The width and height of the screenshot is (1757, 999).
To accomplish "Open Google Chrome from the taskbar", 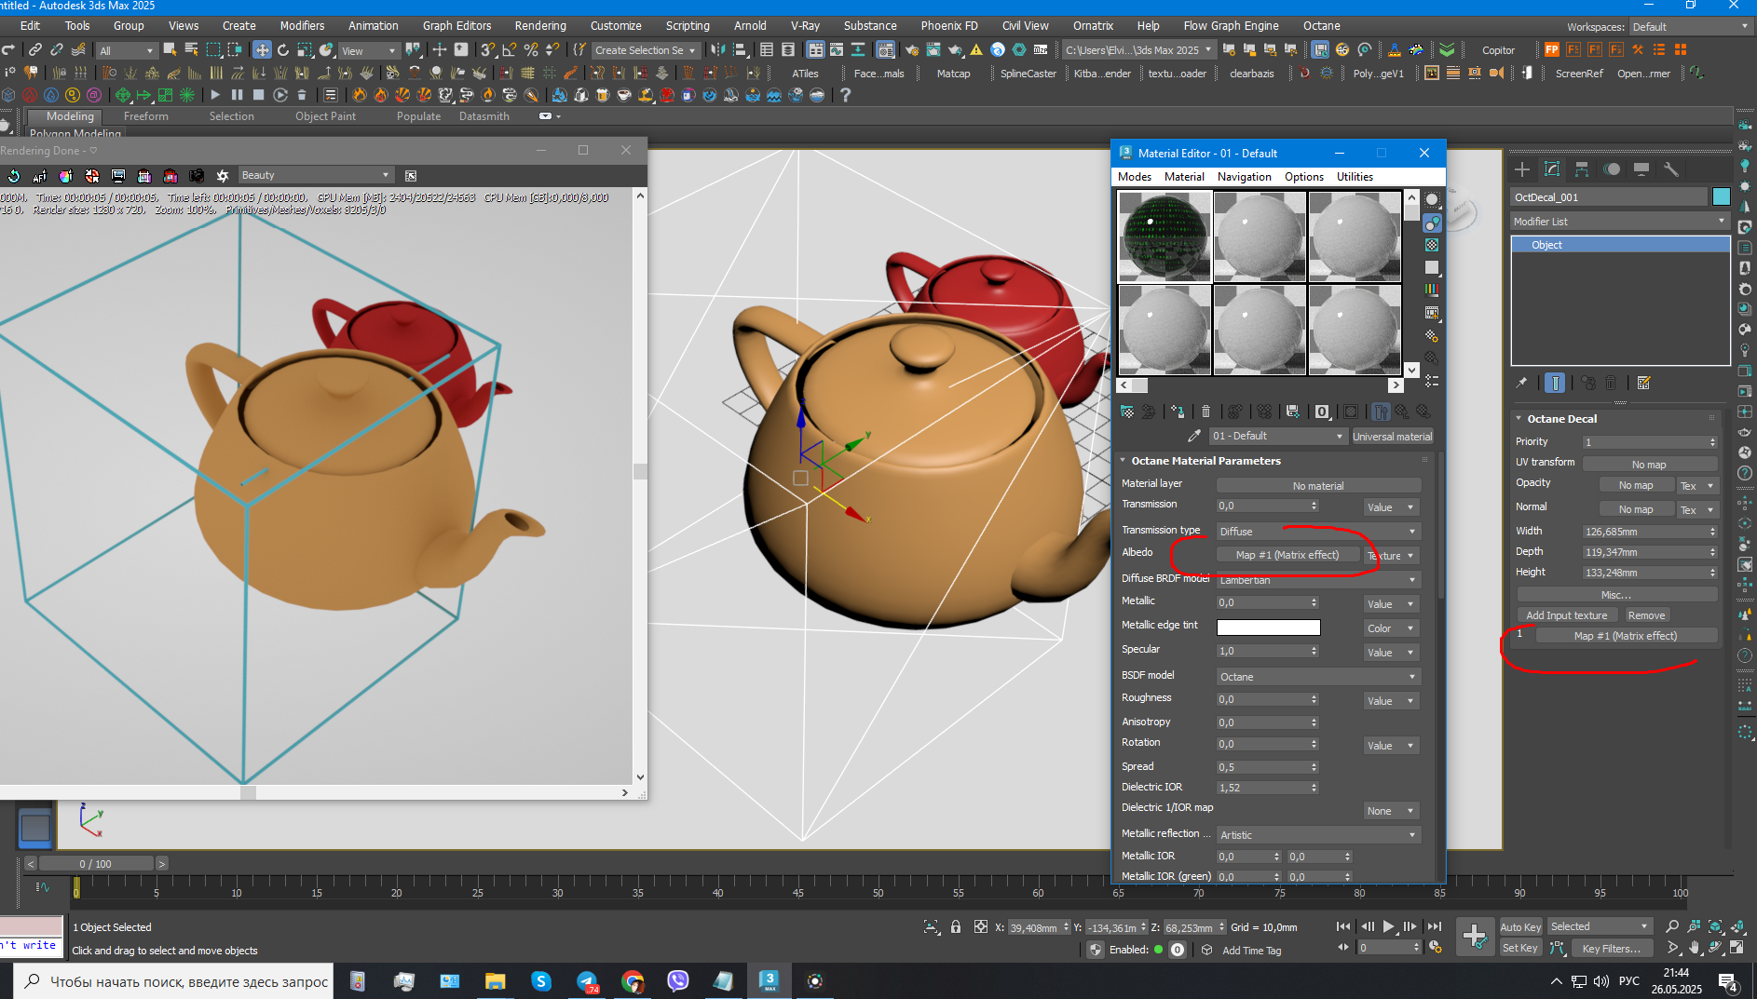I will 633,981.
